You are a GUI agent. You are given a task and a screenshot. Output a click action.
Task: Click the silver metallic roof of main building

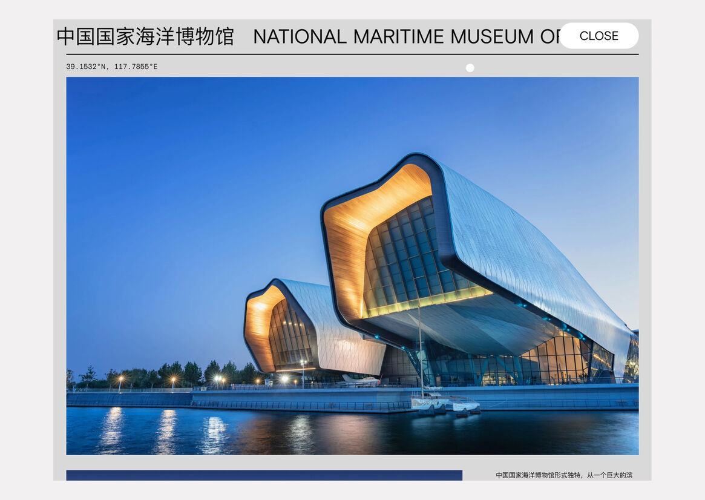(x=526, y=242)
